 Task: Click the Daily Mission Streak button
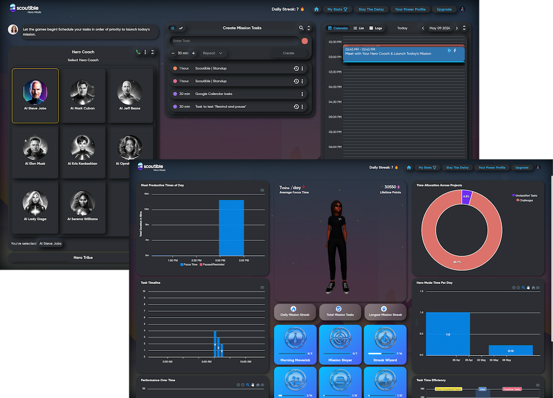pos(295,312)
